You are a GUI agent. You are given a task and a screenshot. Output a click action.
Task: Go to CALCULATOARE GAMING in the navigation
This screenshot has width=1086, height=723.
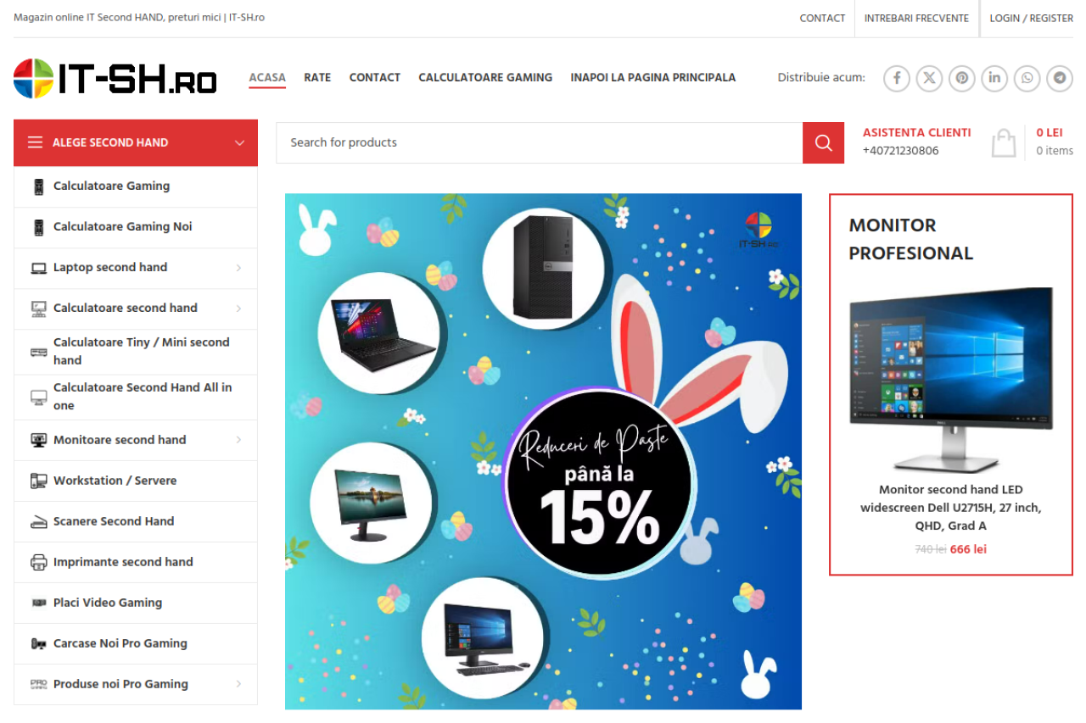485,77
